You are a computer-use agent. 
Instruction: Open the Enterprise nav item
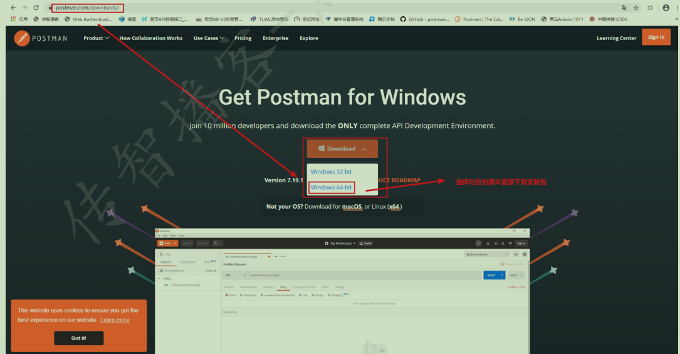275,38
